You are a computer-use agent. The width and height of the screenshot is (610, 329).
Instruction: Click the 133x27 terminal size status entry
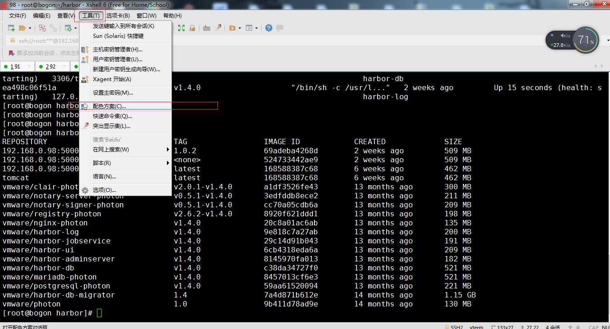coord(503,326)
